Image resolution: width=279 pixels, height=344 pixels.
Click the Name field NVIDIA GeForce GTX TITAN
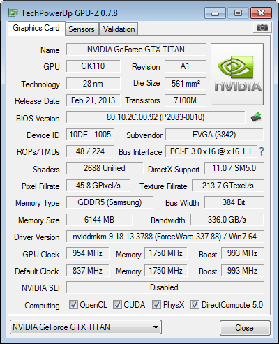136,50
